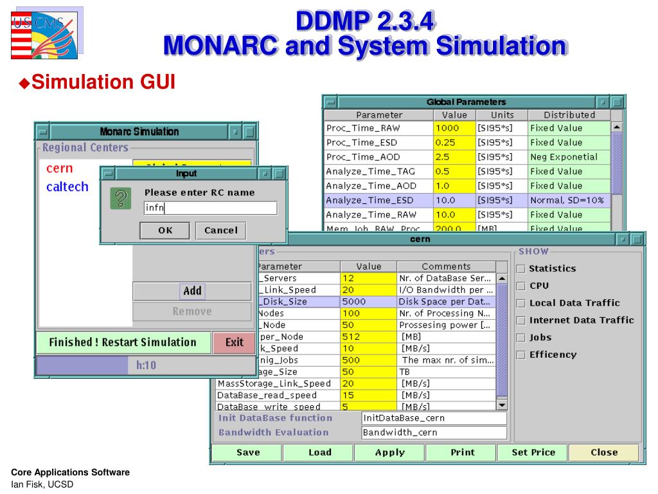The height and width of the screenshot is (494, 658).
Task: Click the Normal, SD=10% cell
Action: pos(569,201)
